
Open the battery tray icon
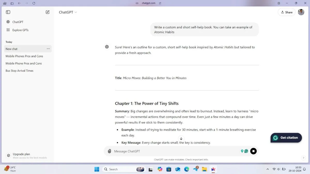click(x=283, y=169)
